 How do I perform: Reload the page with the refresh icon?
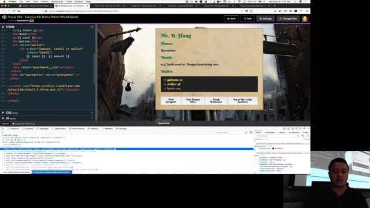coord(14,11)
